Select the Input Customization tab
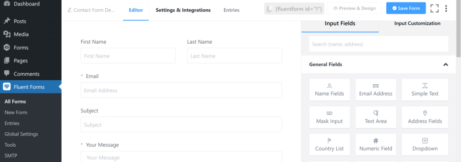The image size is (461, 162). 417,24
